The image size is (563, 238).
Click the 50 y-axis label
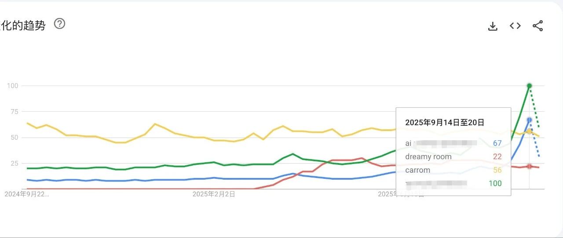click(14, 137)
